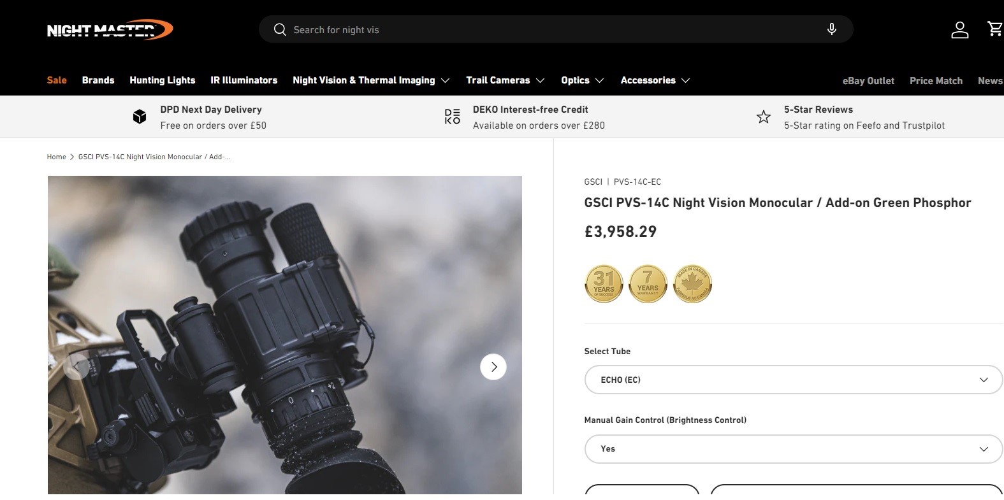Image resolution: width=1004 pixels, height=500 pixels.
Task: Open the Sale menu item
Action: (x=57, y=80)
